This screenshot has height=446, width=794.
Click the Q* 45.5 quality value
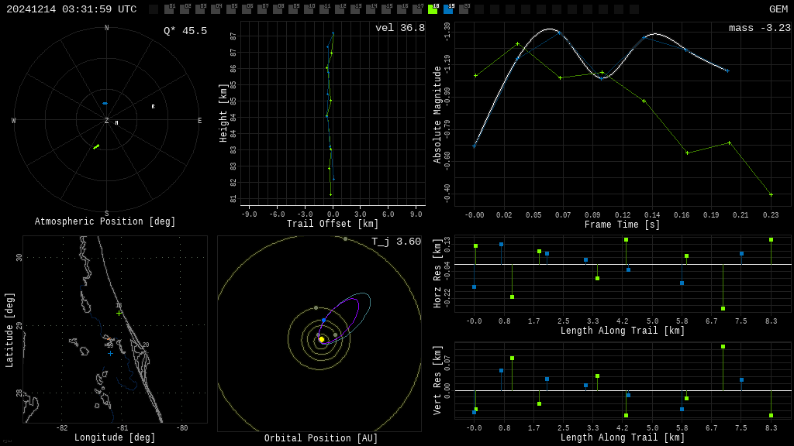click(185, 31)
